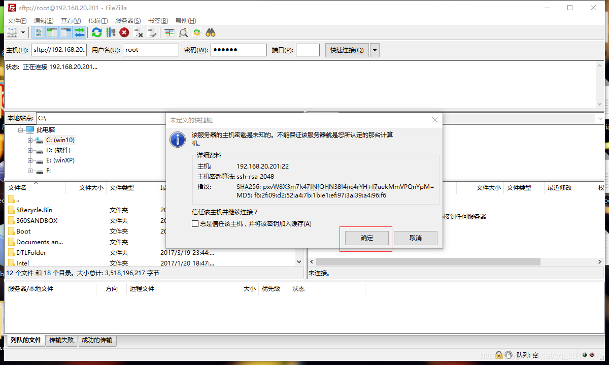The image size is (609, 365).
Task: Expand the E: (winXP) drive node
Action: 30,160
